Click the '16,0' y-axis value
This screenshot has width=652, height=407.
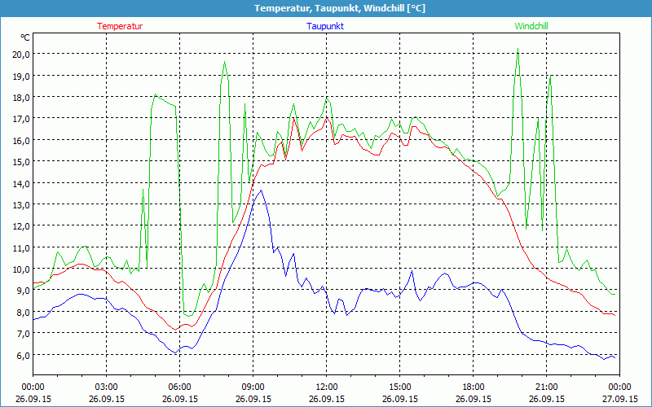pos(21,140)
